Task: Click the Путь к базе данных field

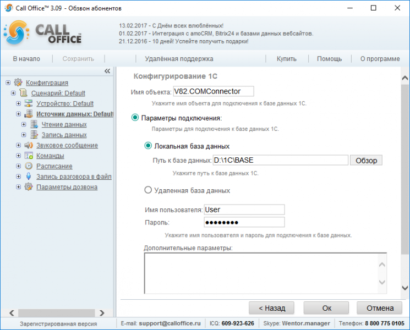Action: (x=280, y=160)
